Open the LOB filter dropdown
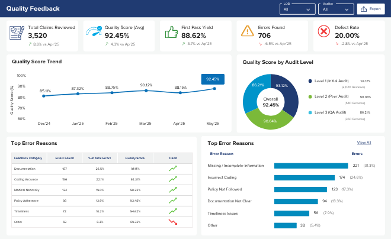 click(297, 9)
